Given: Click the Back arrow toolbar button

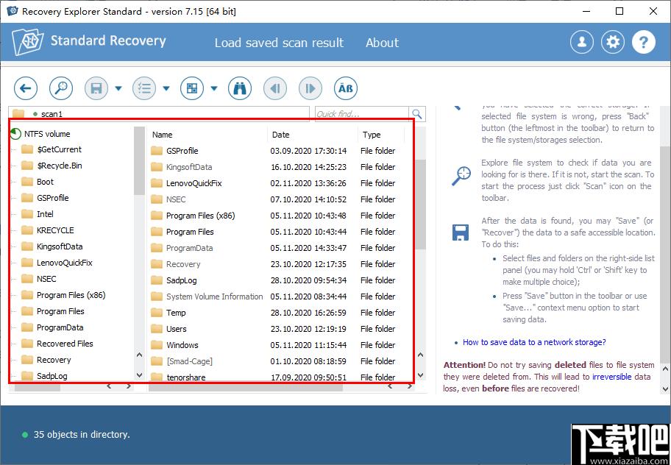Looking at the screenshot, I should [x=26, y=88].
